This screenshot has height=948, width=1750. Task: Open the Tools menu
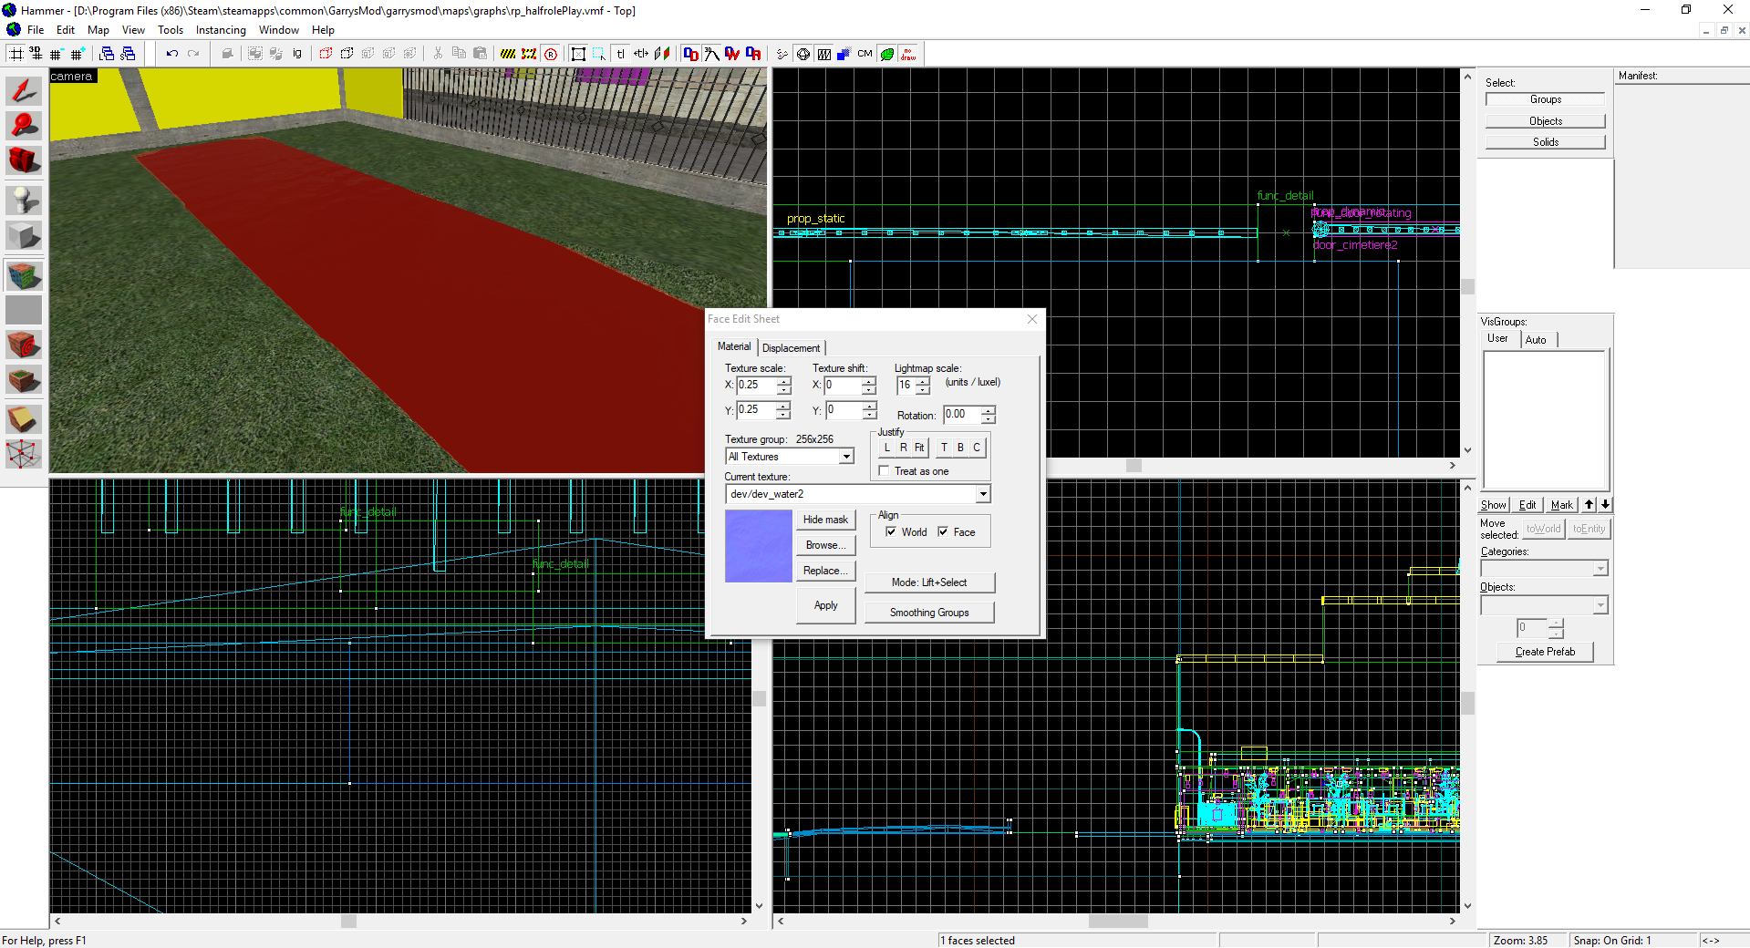(171, 30)
